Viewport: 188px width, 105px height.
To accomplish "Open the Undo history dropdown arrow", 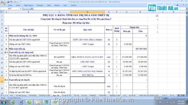I will [x=13, y=2].
